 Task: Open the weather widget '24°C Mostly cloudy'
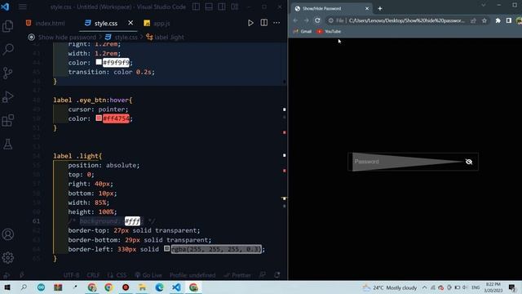coord(390,287)
